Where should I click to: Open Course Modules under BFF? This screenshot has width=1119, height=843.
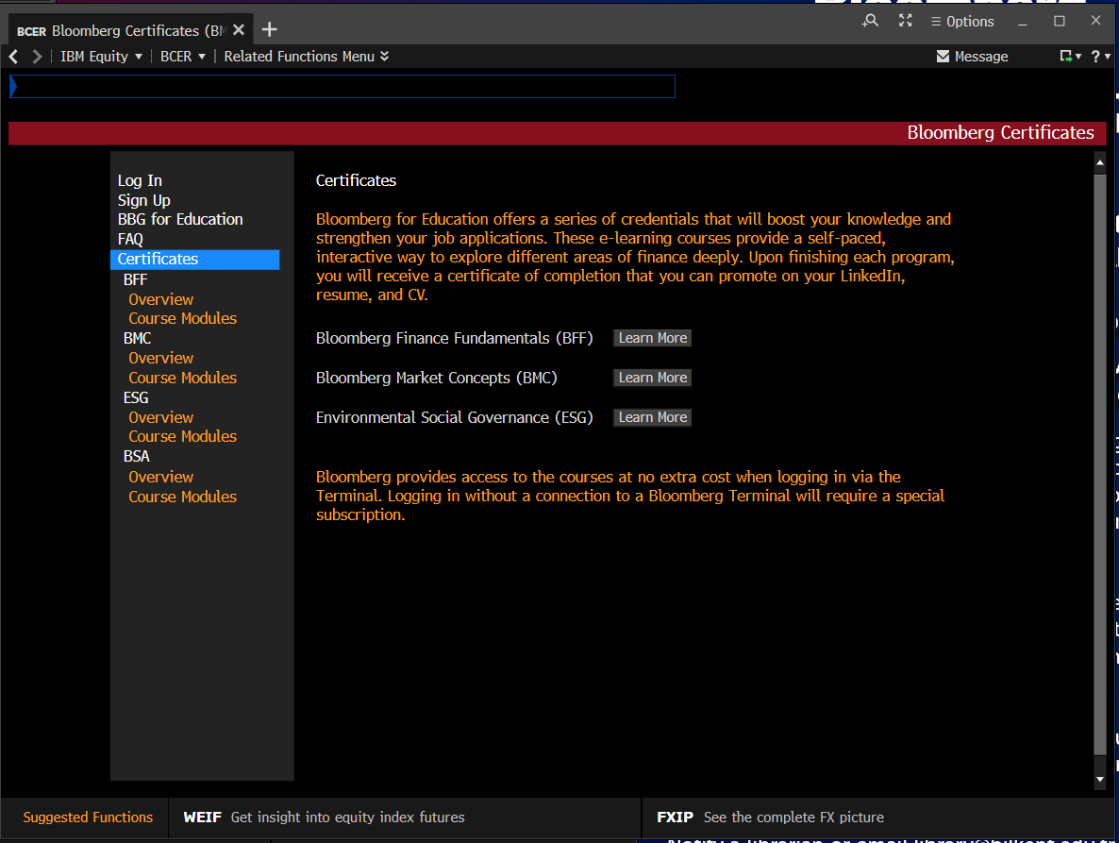coord(183,318)
